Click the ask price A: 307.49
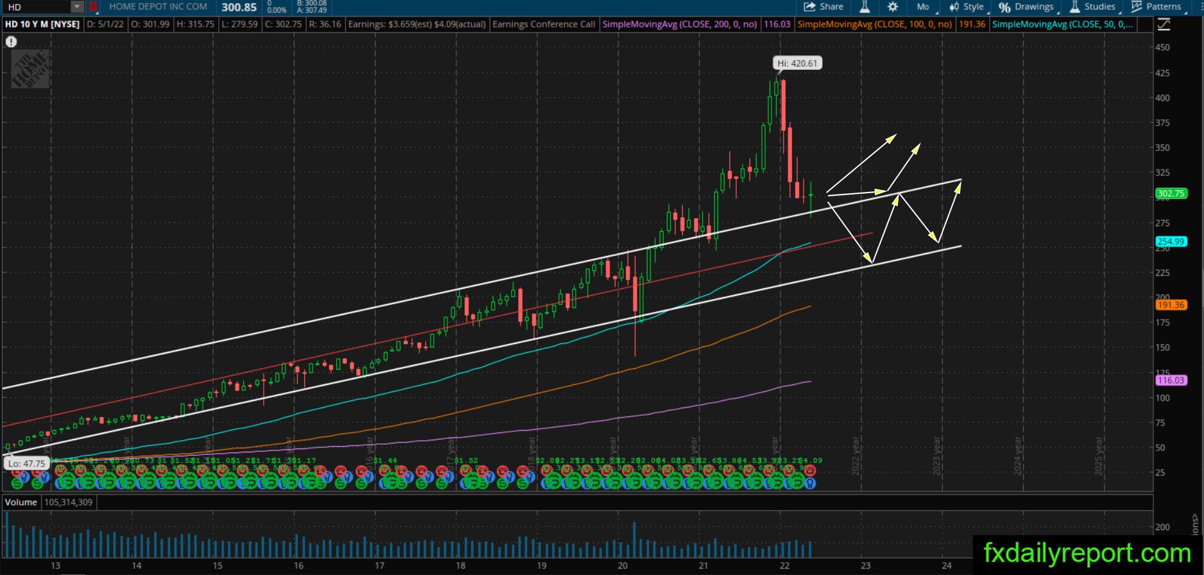This screenshot has height=575, width=1204. [x=312, y=10]
